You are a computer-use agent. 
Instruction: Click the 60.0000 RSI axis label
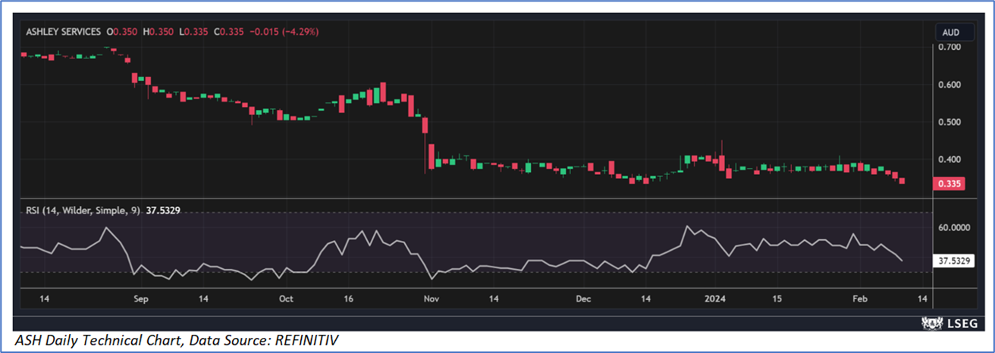point(955,226)
